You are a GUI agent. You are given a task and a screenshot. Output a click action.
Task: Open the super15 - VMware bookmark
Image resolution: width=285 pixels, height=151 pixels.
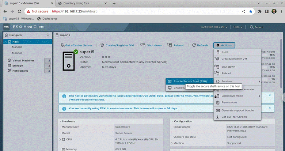(x=19, y=19)
